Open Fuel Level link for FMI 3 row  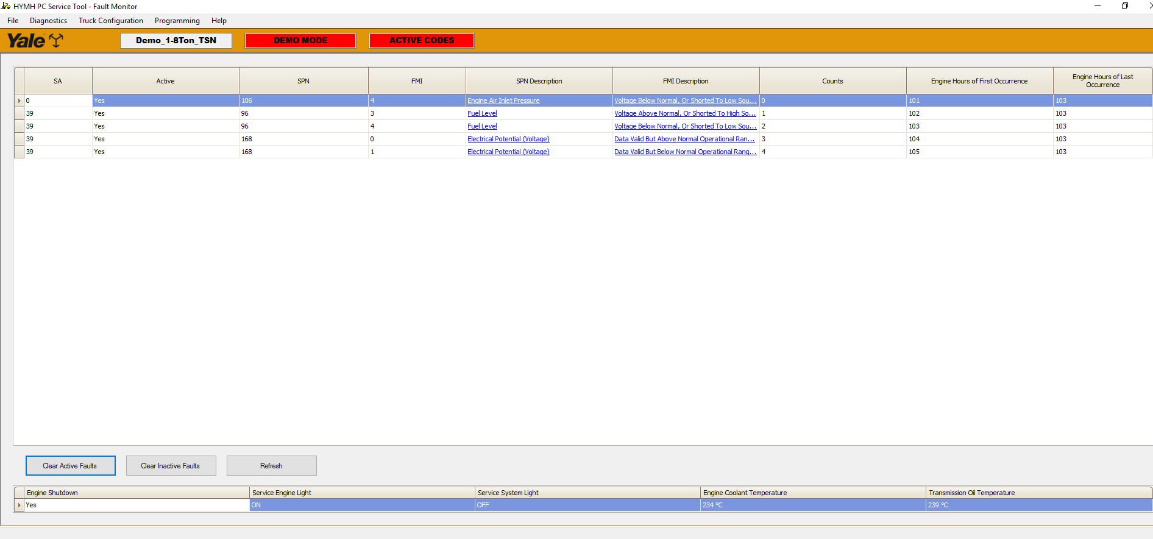[482, 113]
